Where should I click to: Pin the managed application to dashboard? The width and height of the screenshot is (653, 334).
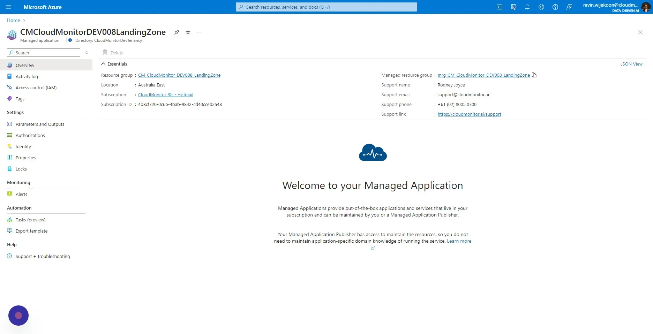(177, 32)
